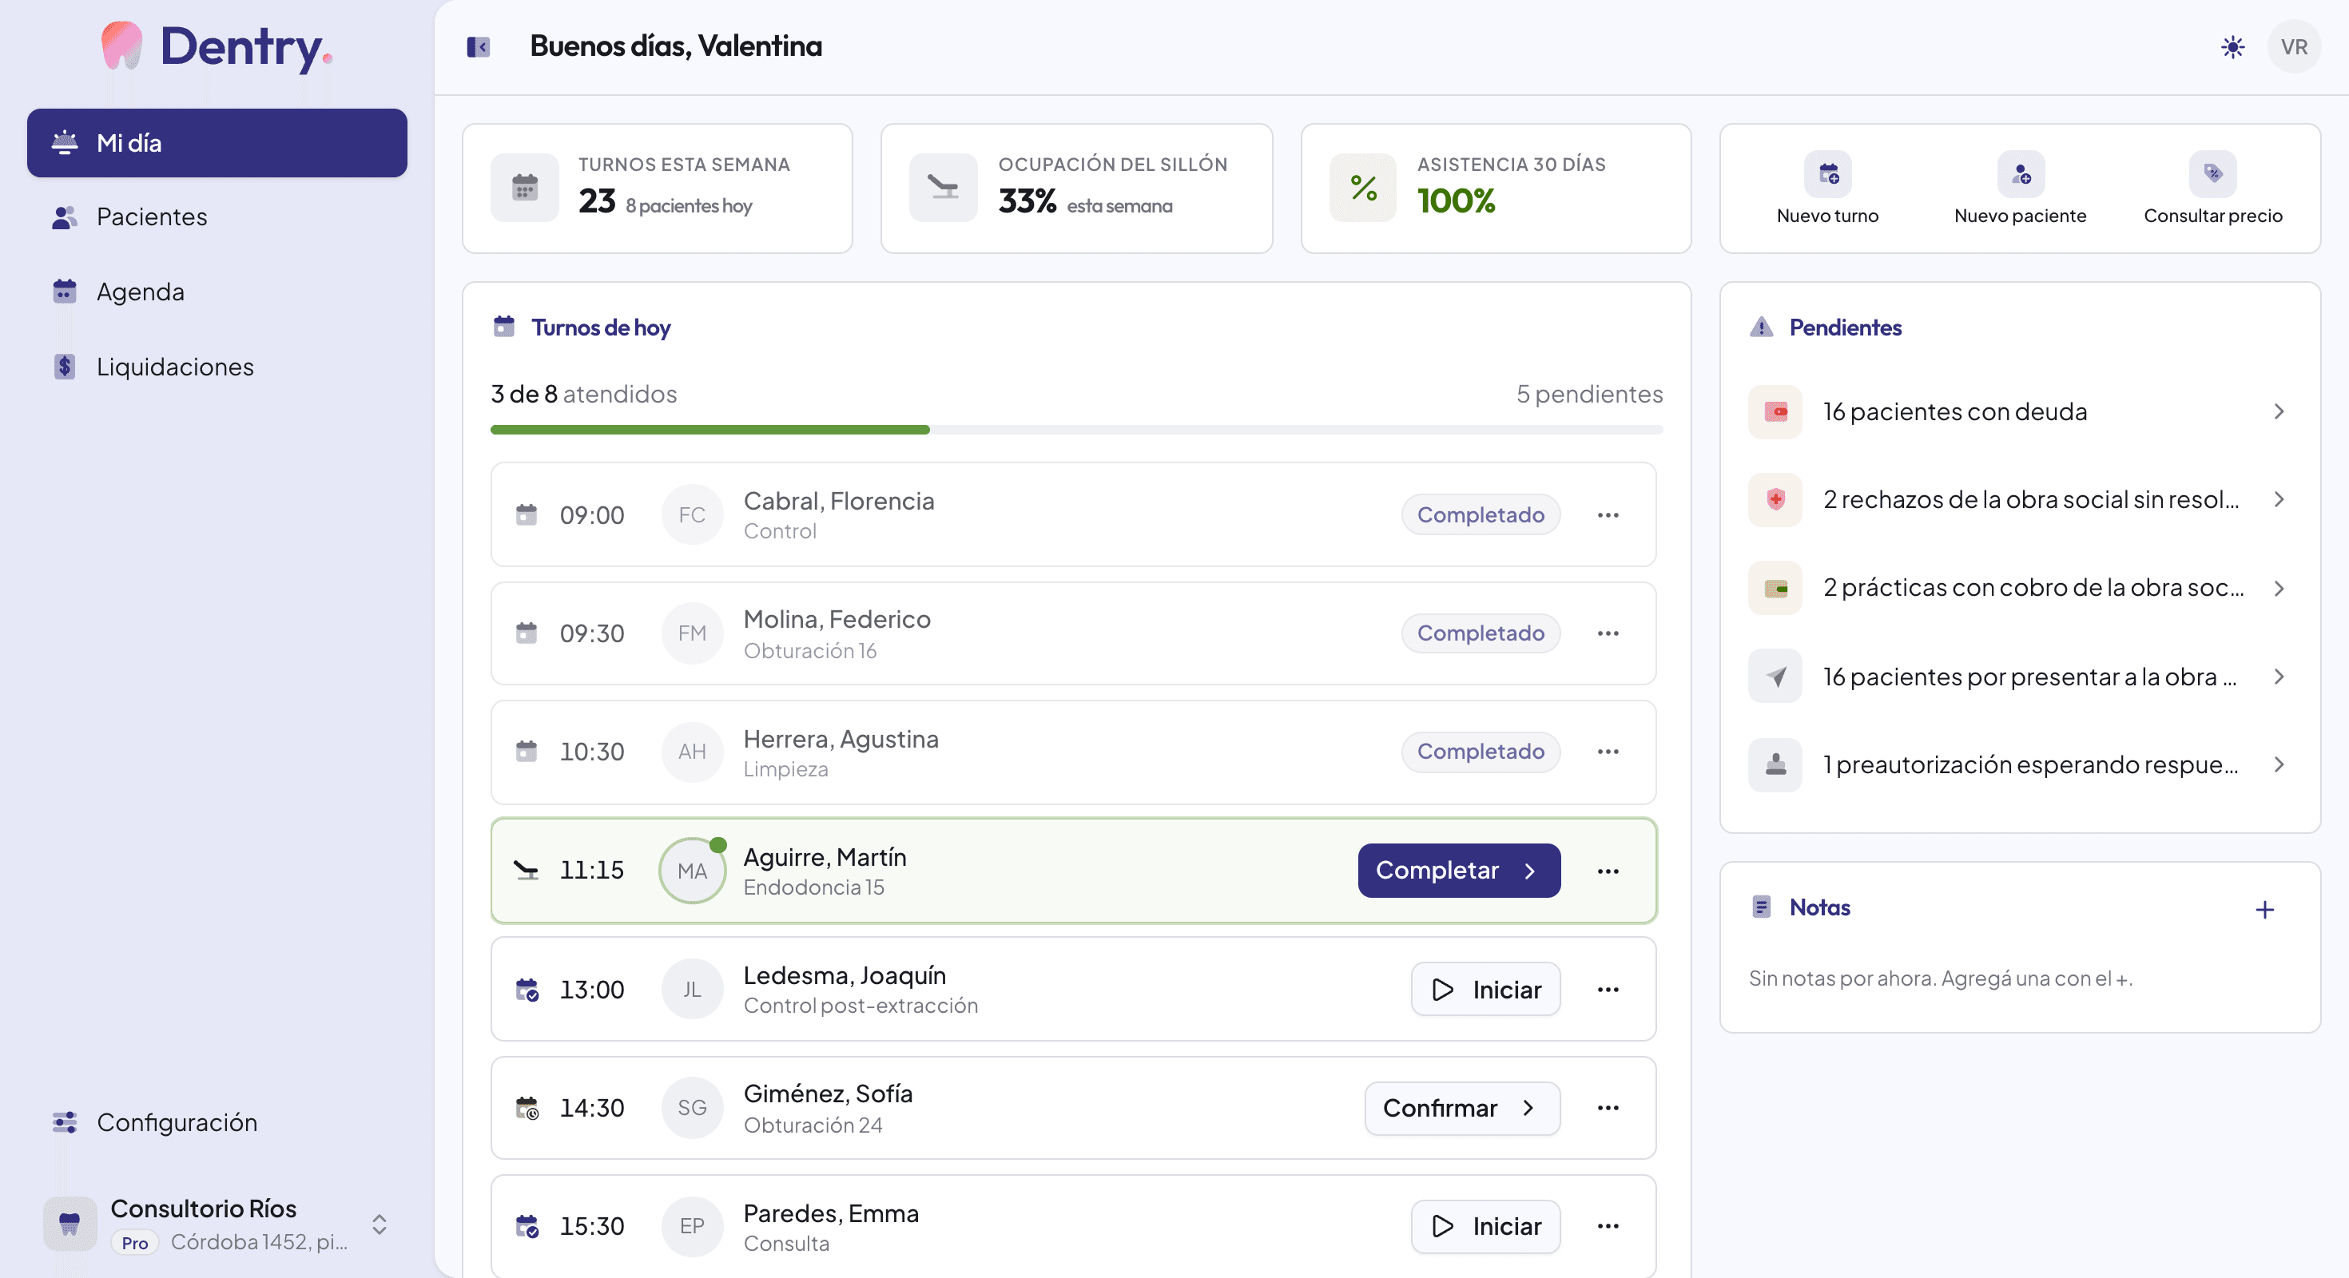This screenshot has height=1278, width=2349.
Task: Start Ledesma, Joaquín appointment with Iniciar
Action: pyautogui.click(x=1485, y=989)
